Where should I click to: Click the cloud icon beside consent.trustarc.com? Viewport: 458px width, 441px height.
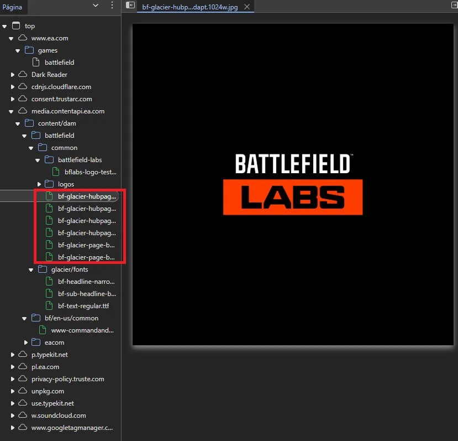click(23, 98)
